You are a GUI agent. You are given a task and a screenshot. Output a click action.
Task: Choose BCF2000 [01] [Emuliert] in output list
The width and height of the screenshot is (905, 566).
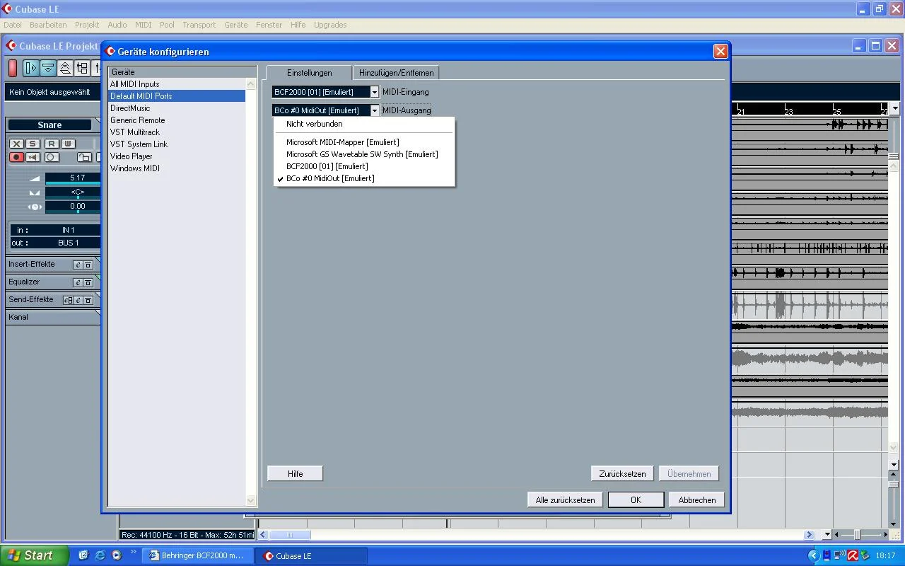[x=364, y=166]
